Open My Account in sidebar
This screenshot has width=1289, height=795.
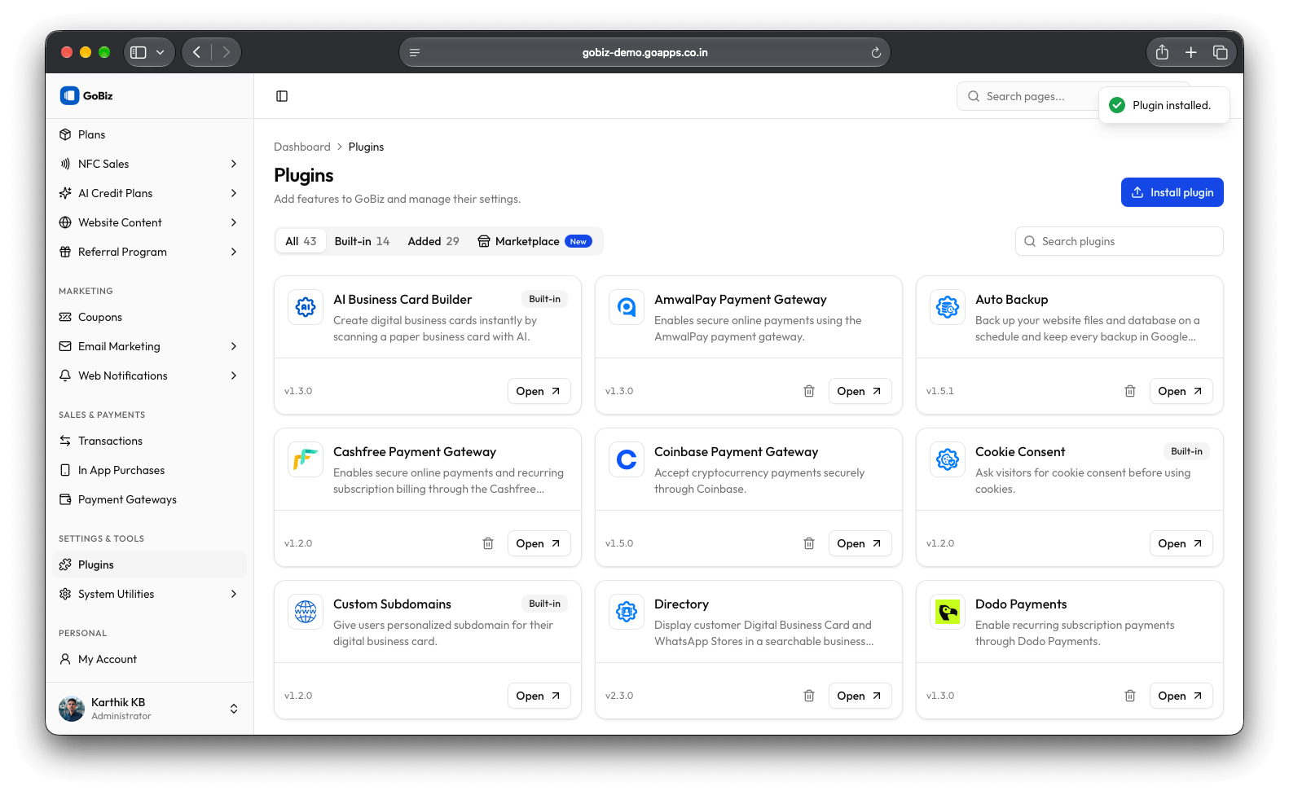(x=149, y=659)
